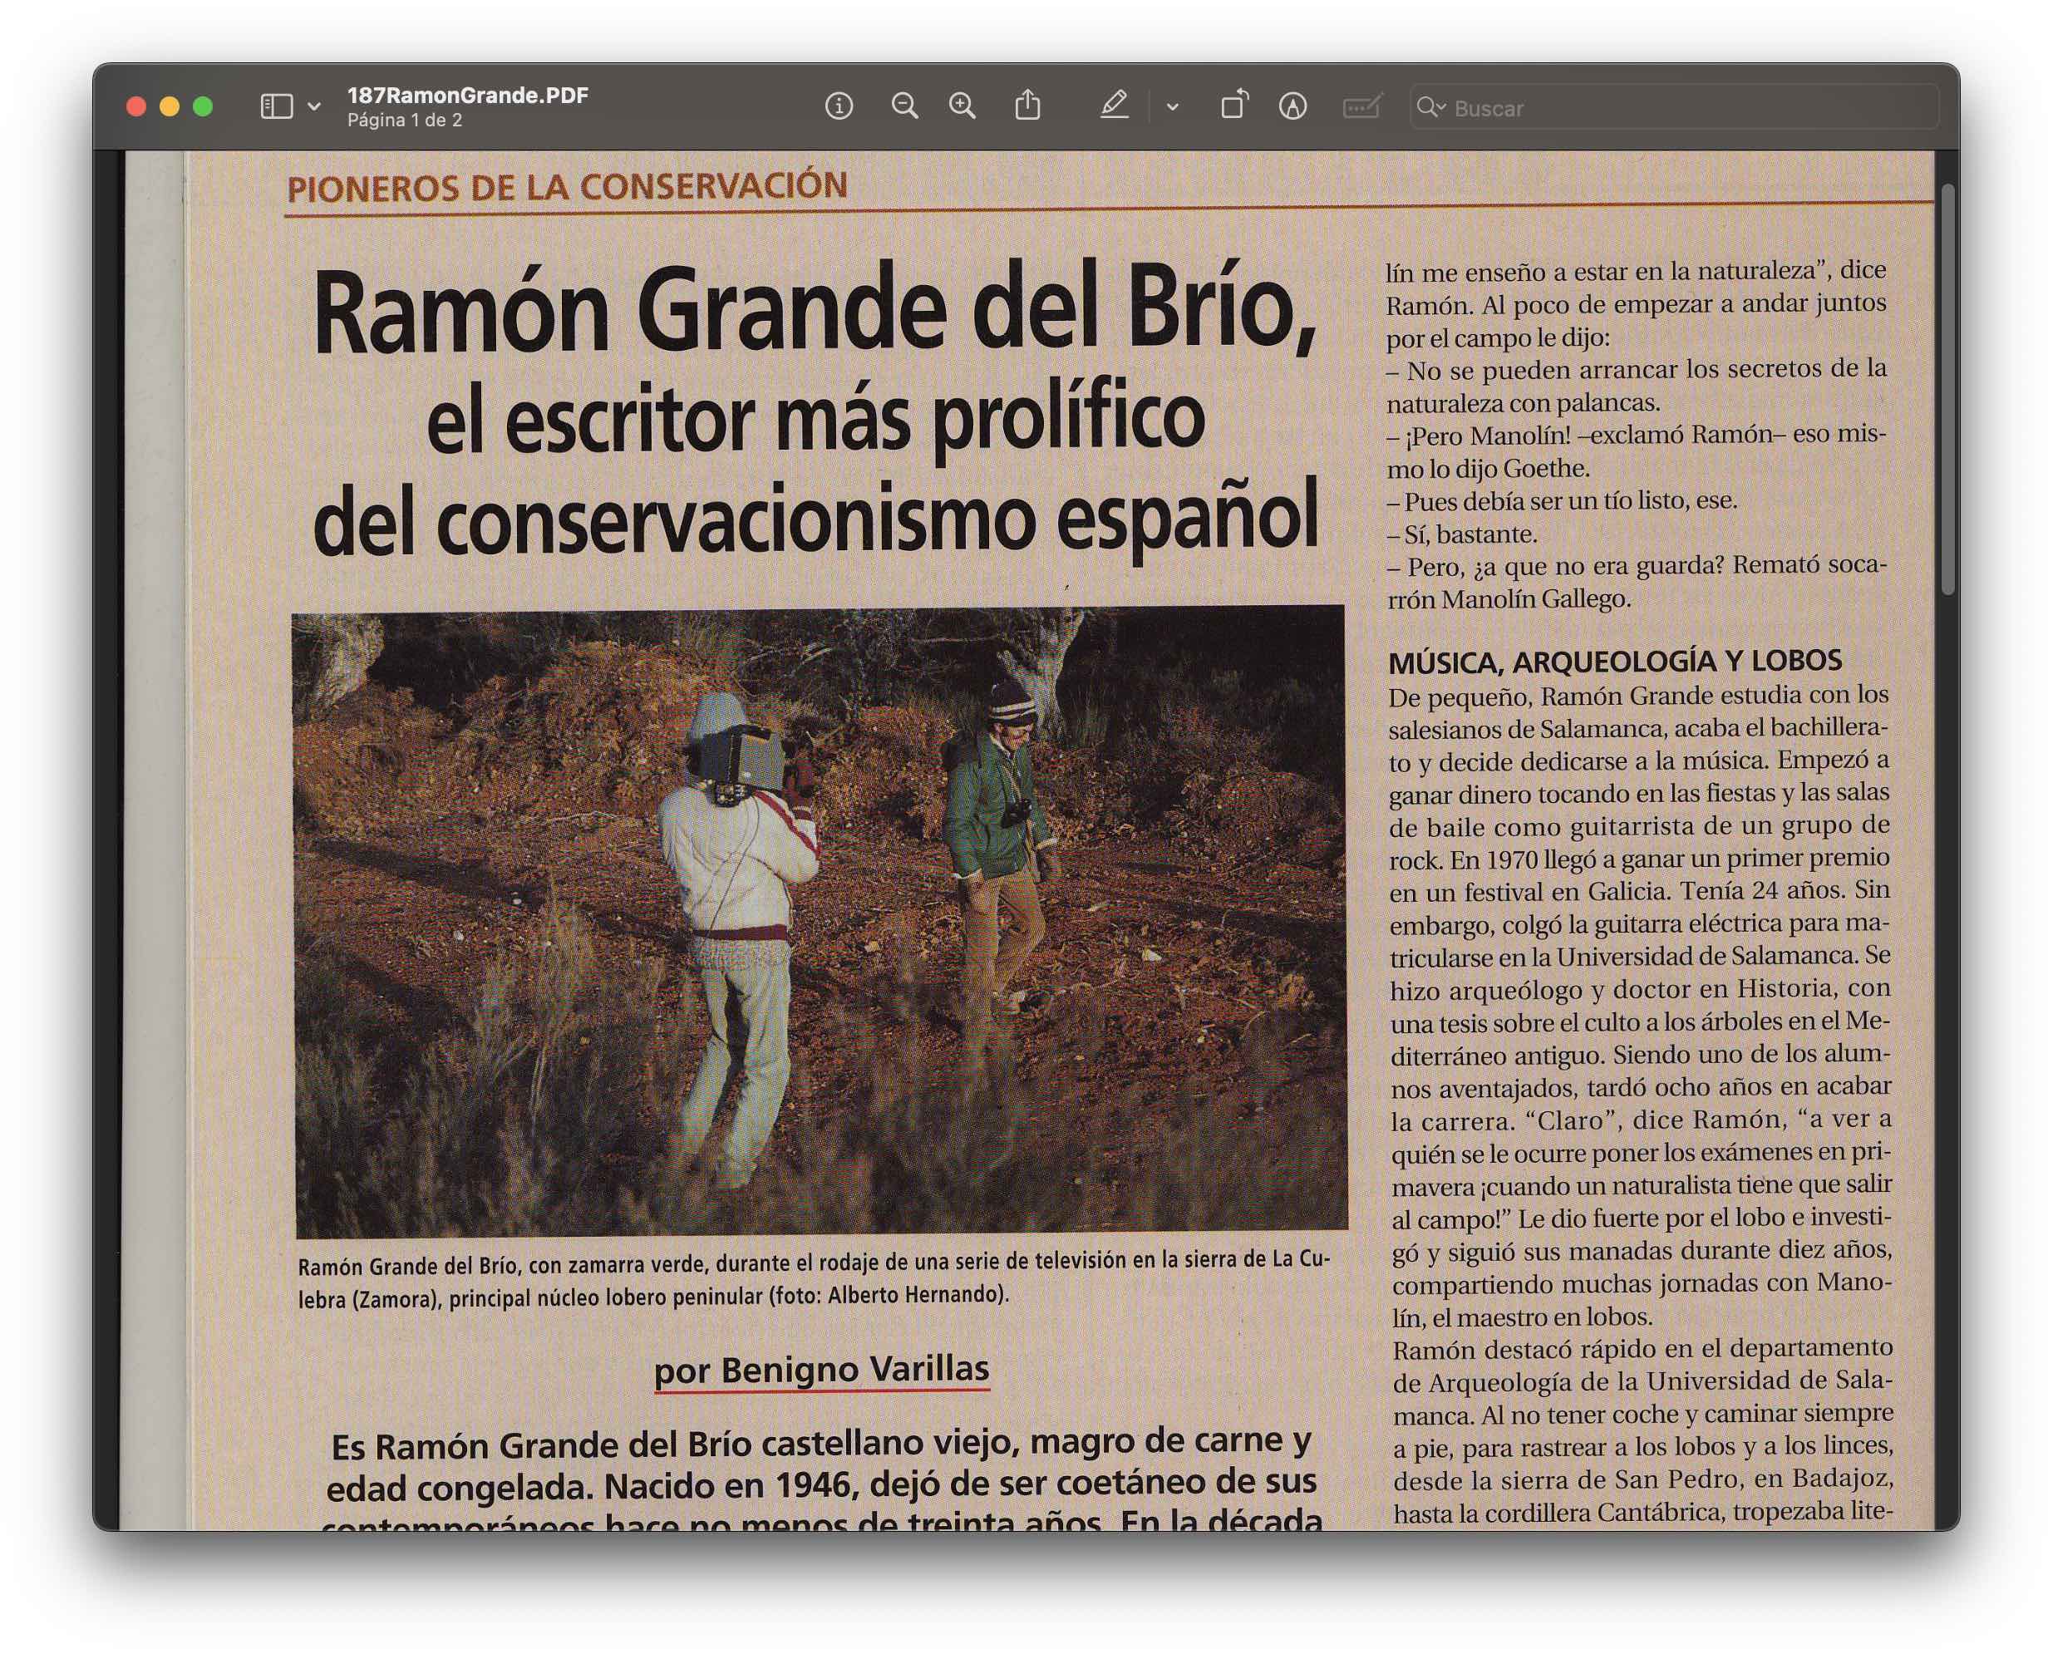
Task: Zoom in the PDF page
Action: click(962, 106)
